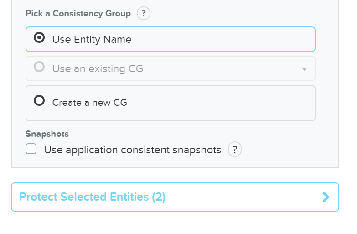
Task: Click blank white area below Protect Selected Entities
Action: pos(175,223)
